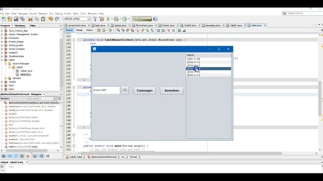The image size is (323, 181).
Task: Select main(String[] args) in Navigator
Action: pos(23,147)
